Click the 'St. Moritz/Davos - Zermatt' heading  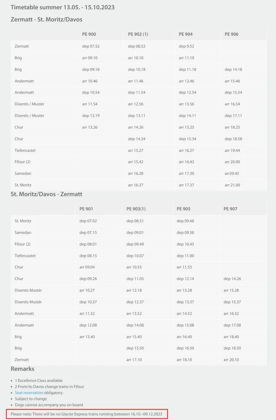[x=47, y=194]
